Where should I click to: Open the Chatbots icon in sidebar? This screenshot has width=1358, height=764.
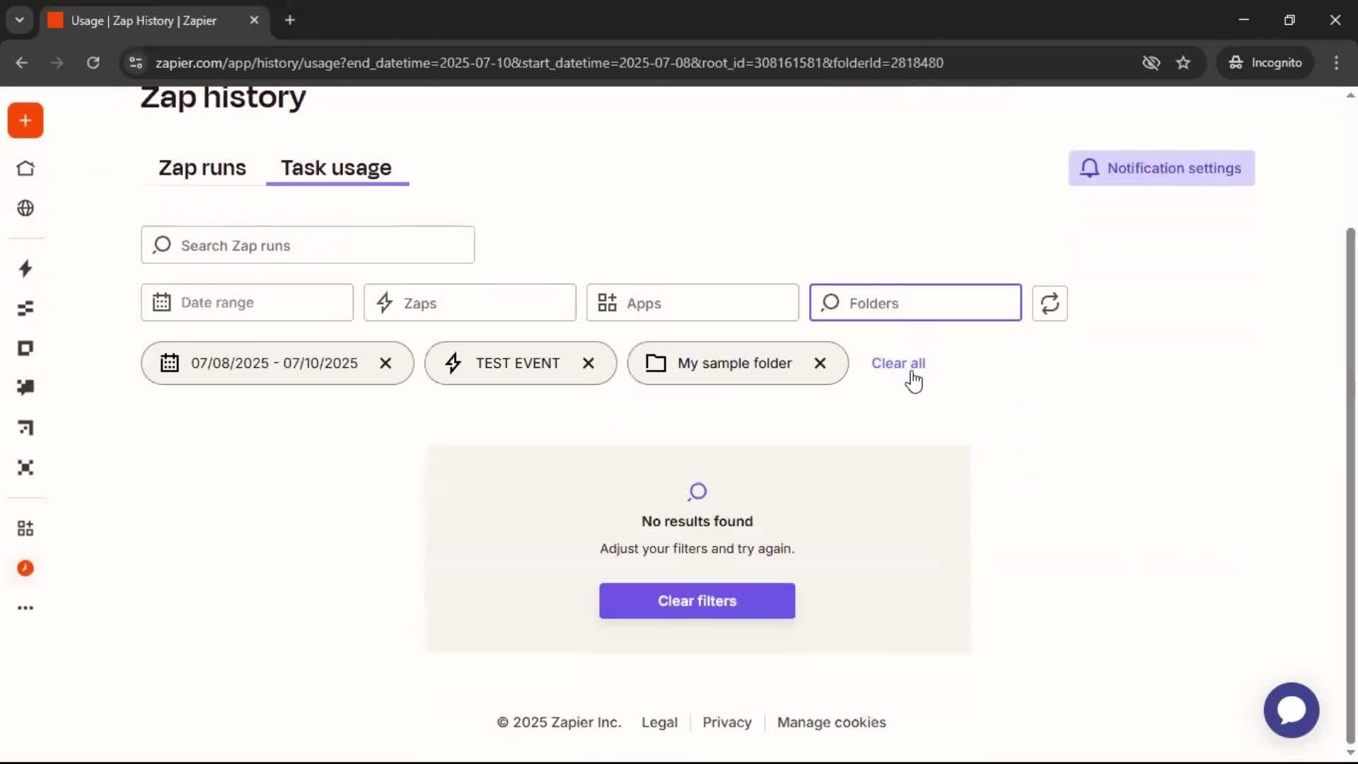coord(25,388)
